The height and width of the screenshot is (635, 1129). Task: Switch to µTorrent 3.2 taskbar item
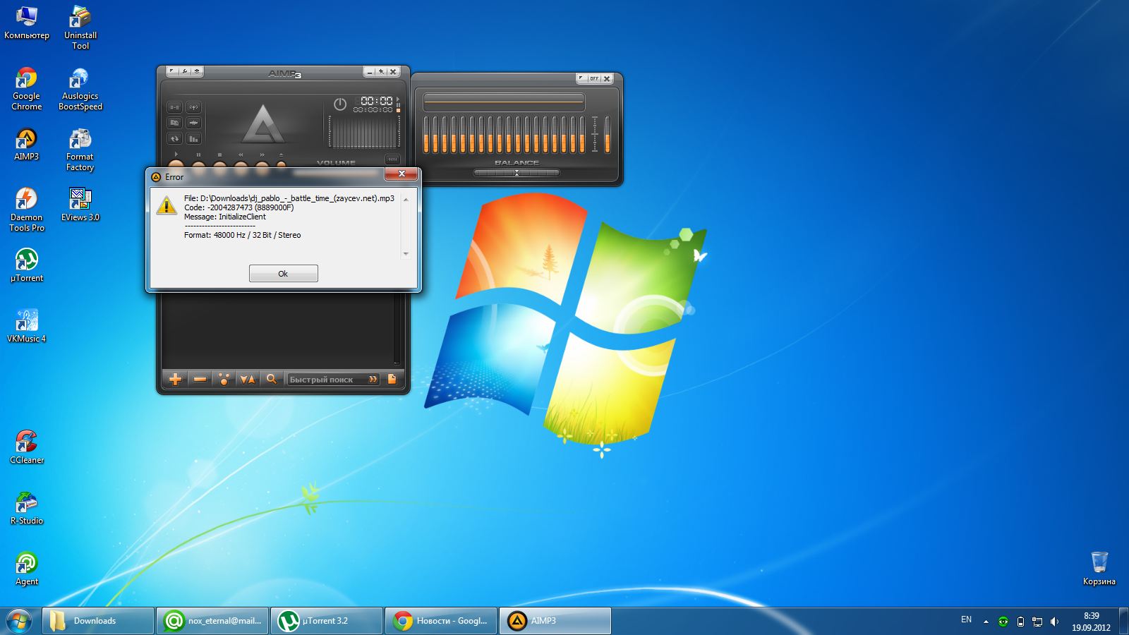[326, 621]
